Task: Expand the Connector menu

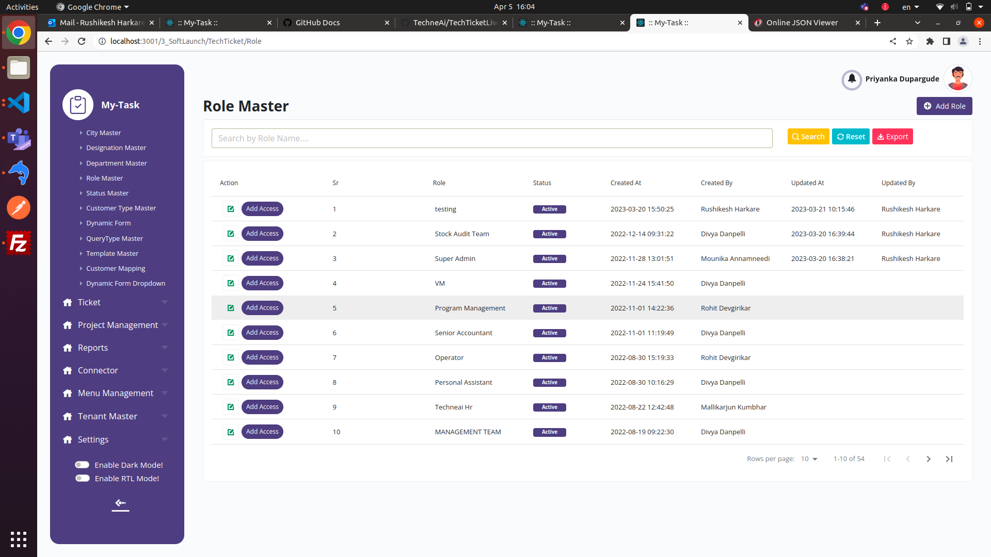Action: (x=116, y=370)
